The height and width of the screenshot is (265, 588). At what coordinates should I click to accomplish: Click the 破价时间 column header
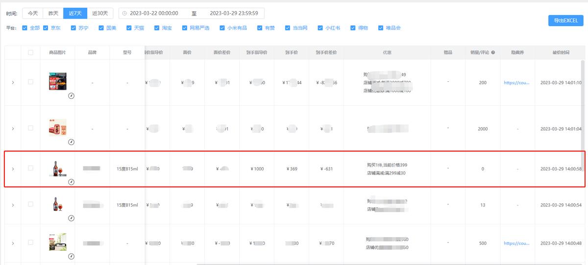[x=561, y=52]
